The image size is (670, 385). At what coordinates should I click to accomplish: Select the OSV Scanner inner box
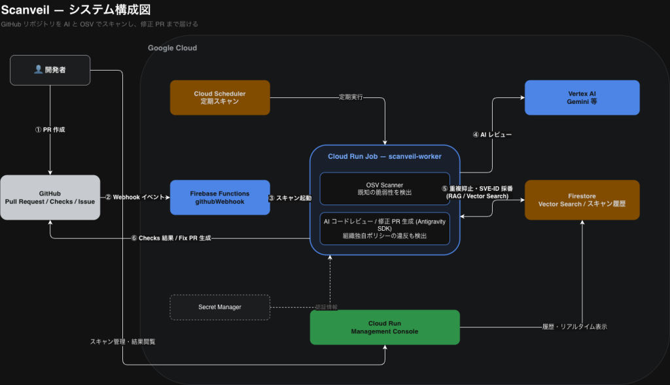pyautogui.click(x=385, y=189)
